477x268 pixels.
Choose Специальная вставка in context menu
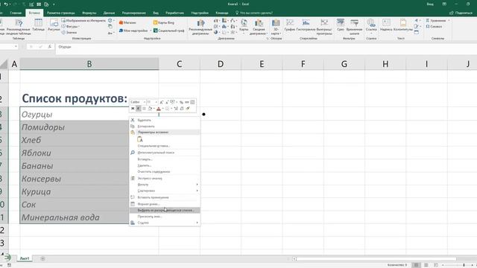(165, 146)
